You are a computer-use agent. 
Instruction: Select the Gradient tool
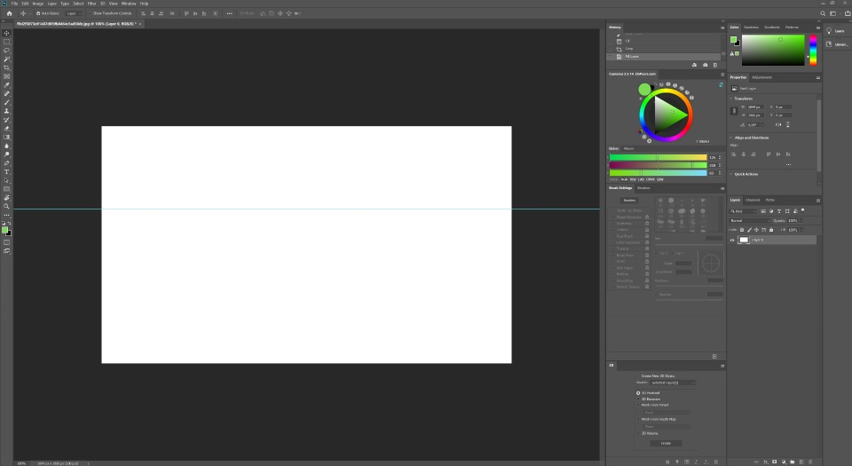(x=6, y=138)
